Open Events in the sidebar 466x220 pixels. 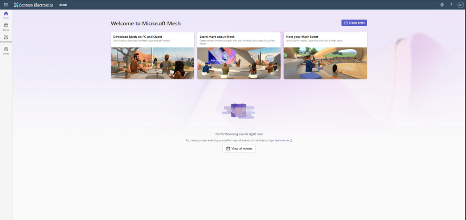pos(6,27)
